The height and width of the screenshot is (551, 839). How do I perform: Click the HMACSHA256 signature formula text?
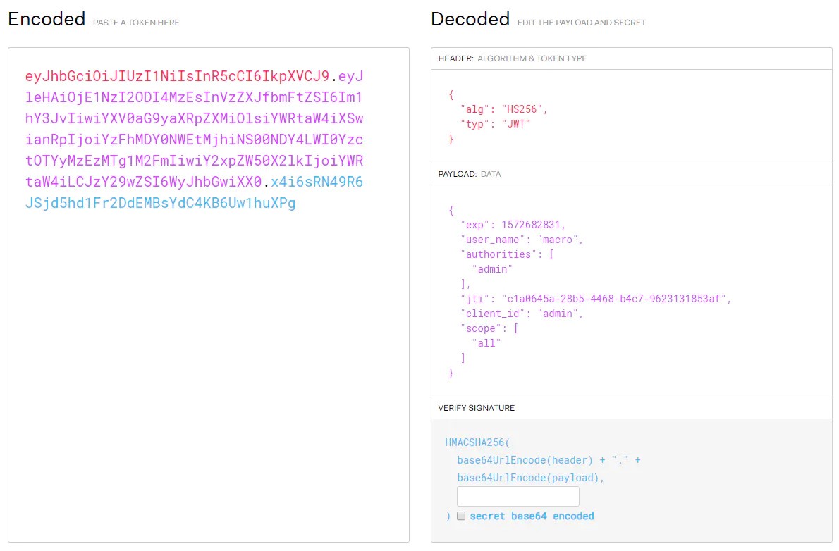pyautogui.click(x=477, y=442)
